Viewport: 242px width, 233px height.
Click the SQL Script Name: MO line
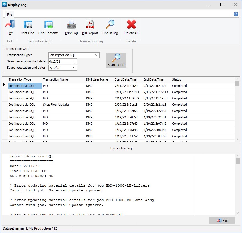coord(32,176)
